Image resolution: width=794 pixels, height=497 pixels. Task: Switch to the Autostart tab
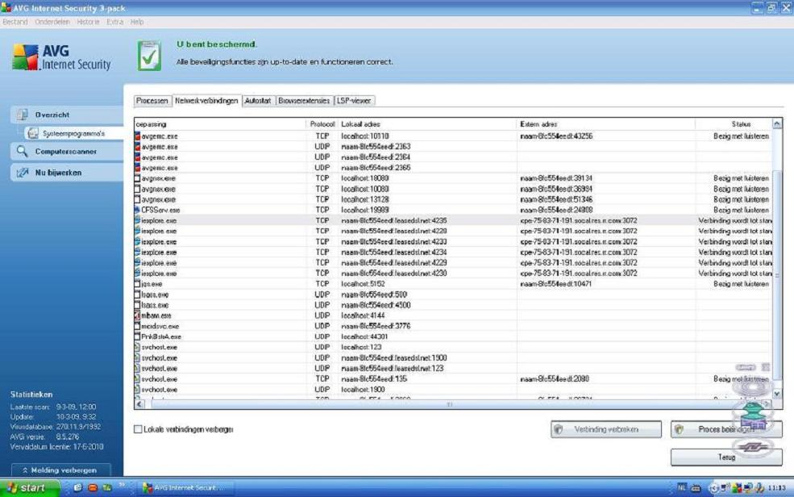pyautogui.click(x=258, y=101)
